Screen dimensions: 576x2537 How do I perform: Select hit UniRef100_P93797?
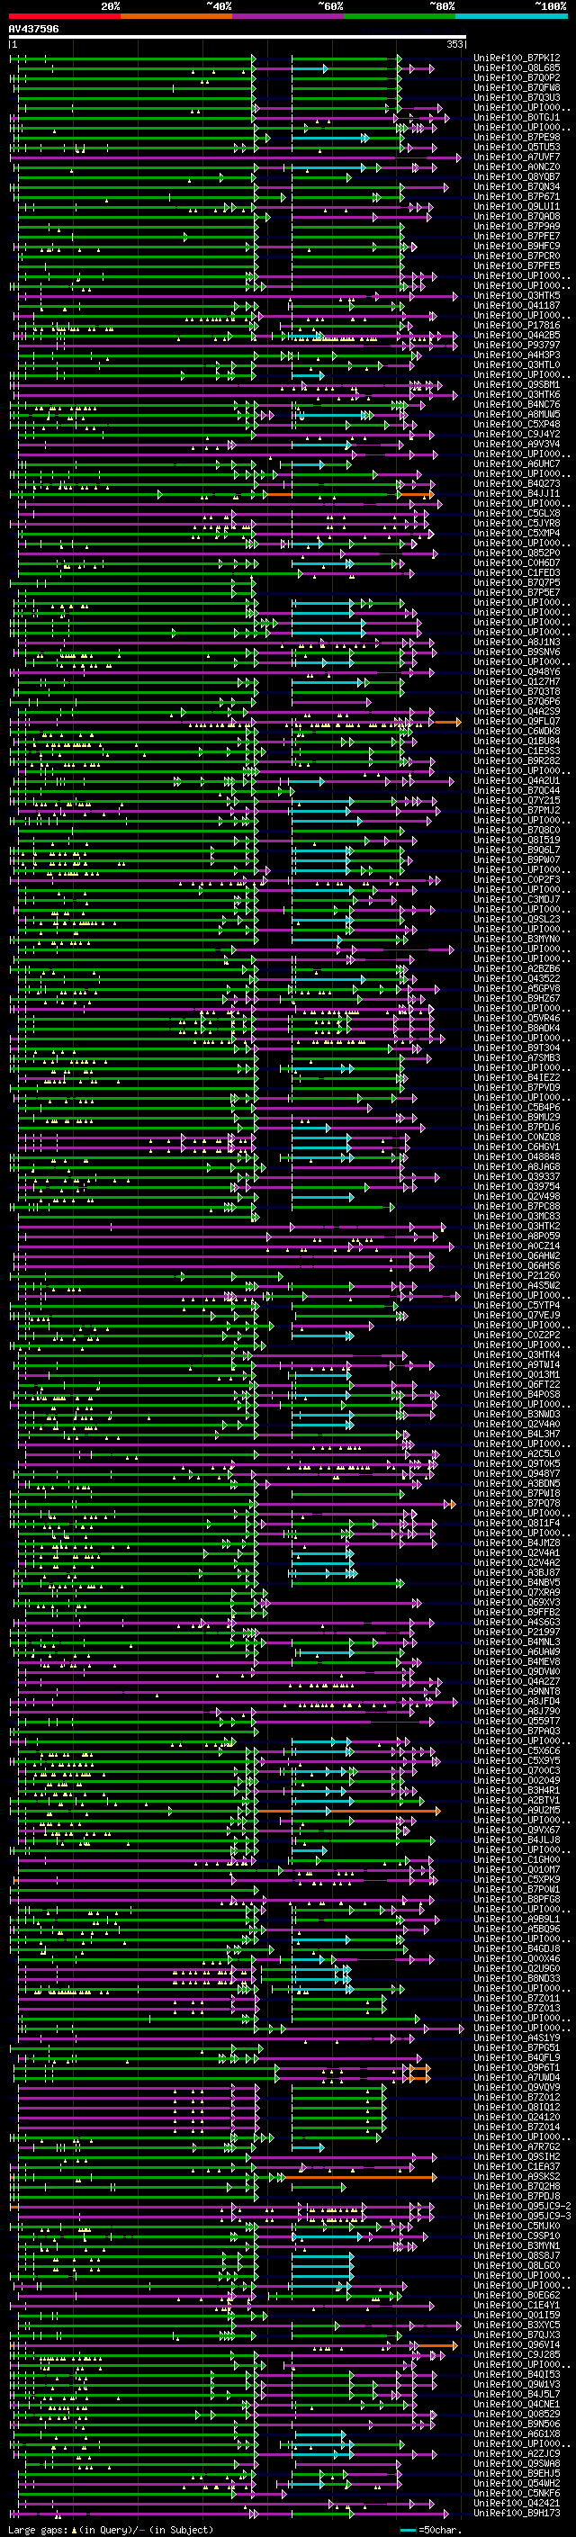point(517,345)
